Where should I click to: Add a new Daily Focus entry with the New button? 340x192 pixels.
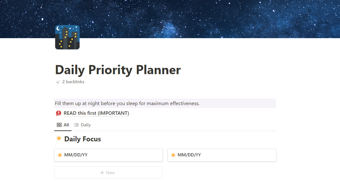(108, 172)
